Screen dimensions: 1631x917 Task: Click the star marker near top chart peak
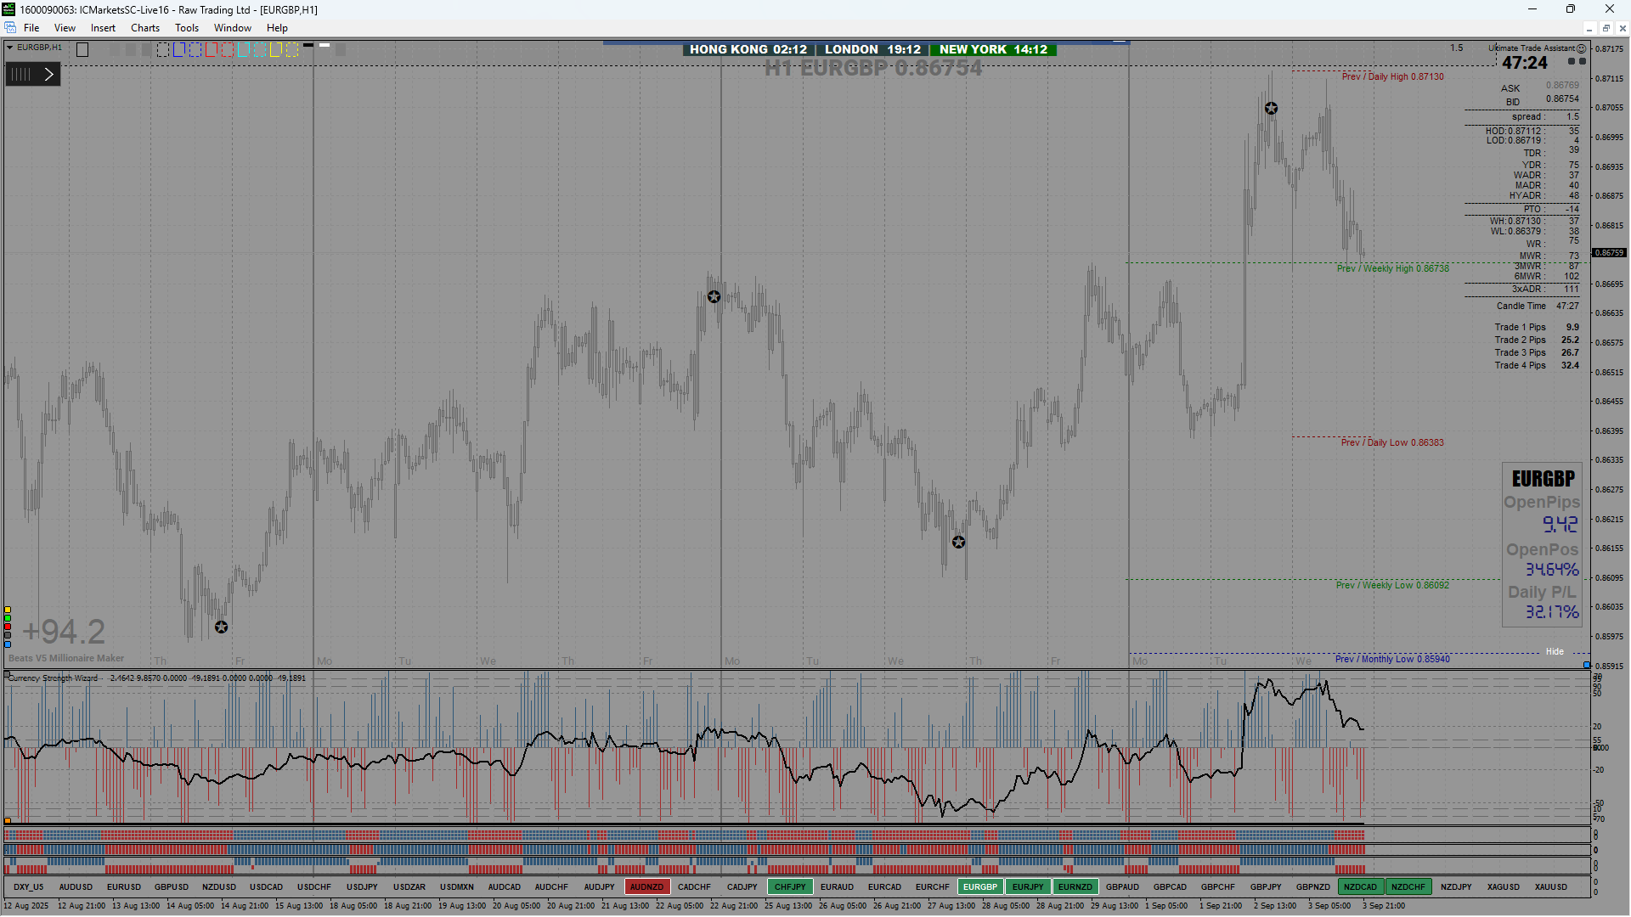coord(1271,109)
